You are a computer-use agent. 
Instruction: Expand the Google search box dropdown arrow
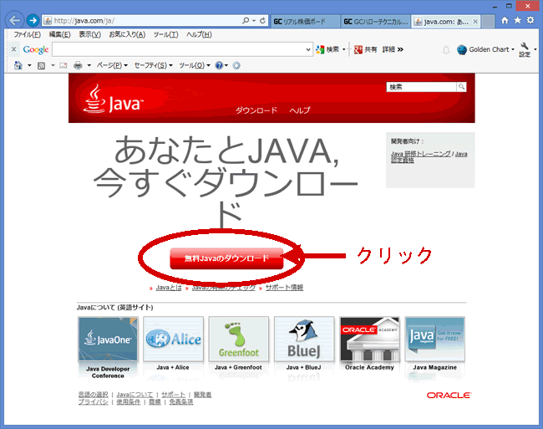(x=308, y=49)
